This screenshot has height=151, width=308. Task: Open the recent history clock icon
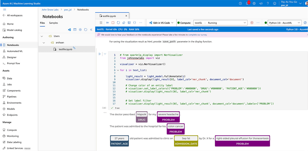click(x=240, y=3)
